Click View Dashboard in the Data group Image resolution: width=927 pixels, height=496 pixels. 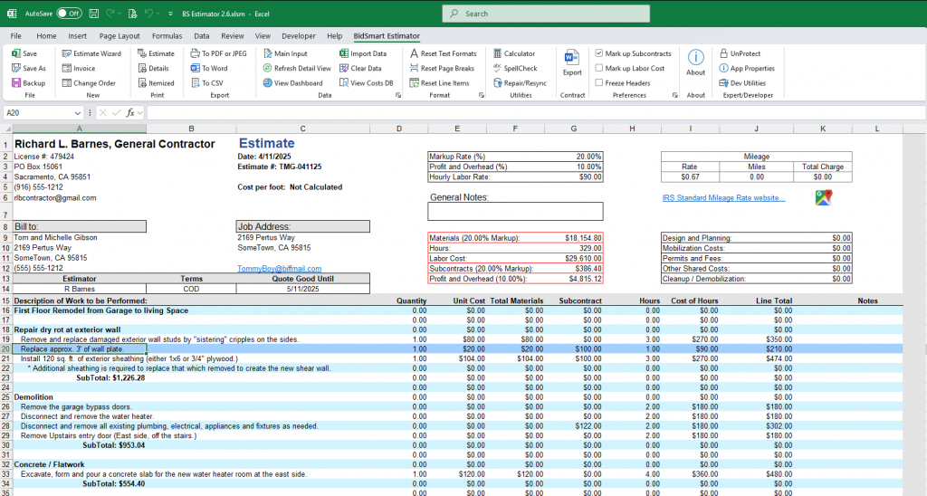292,82
